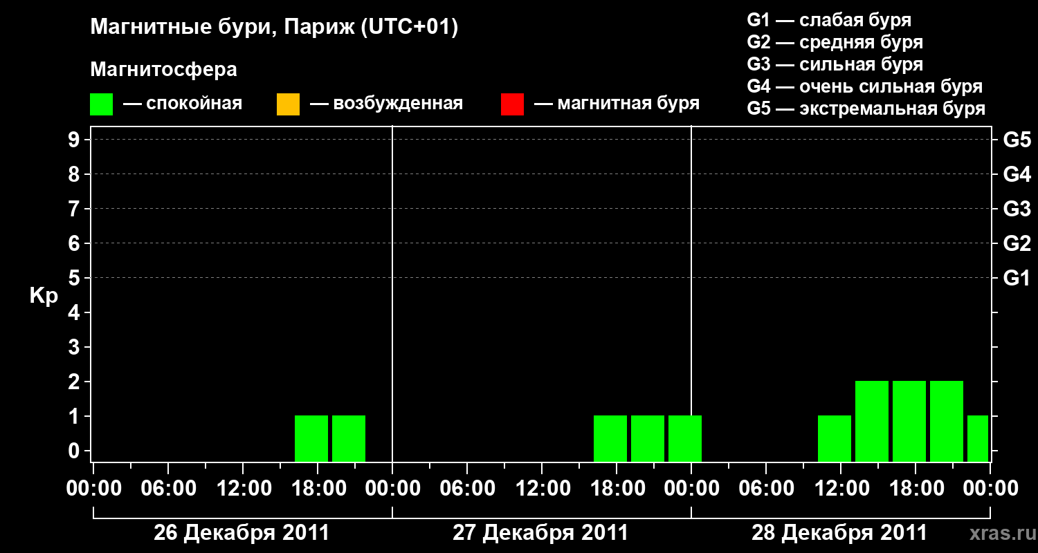Click the chart title 'Магнитные бури, Париж (UTC+01)'
Screen dimensions: 1038x553
tap(274, 28)
